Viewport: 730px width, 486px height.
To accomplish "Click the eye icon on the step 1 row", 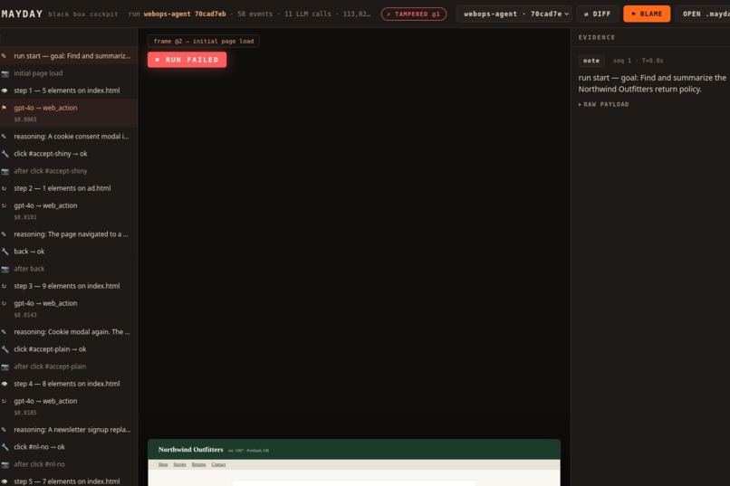I will [5, 91].
